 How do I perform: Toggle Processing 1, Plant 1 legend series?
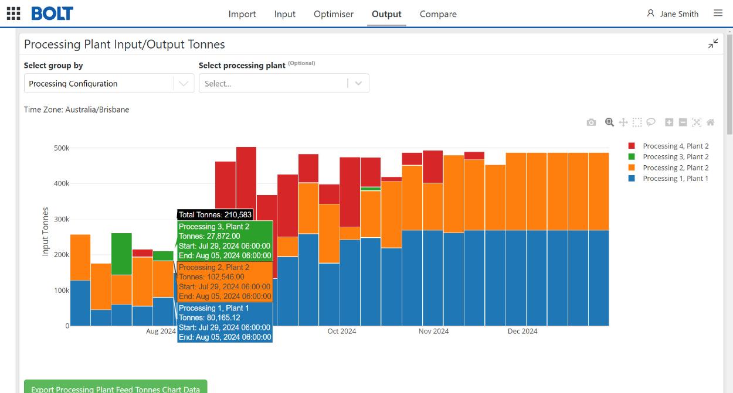point(668,179)
